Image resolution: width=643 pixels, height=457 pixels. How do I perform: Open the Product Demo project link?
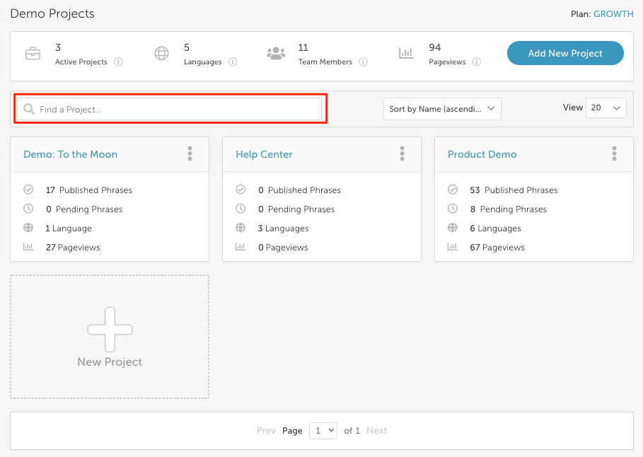[x=482, y=154]
